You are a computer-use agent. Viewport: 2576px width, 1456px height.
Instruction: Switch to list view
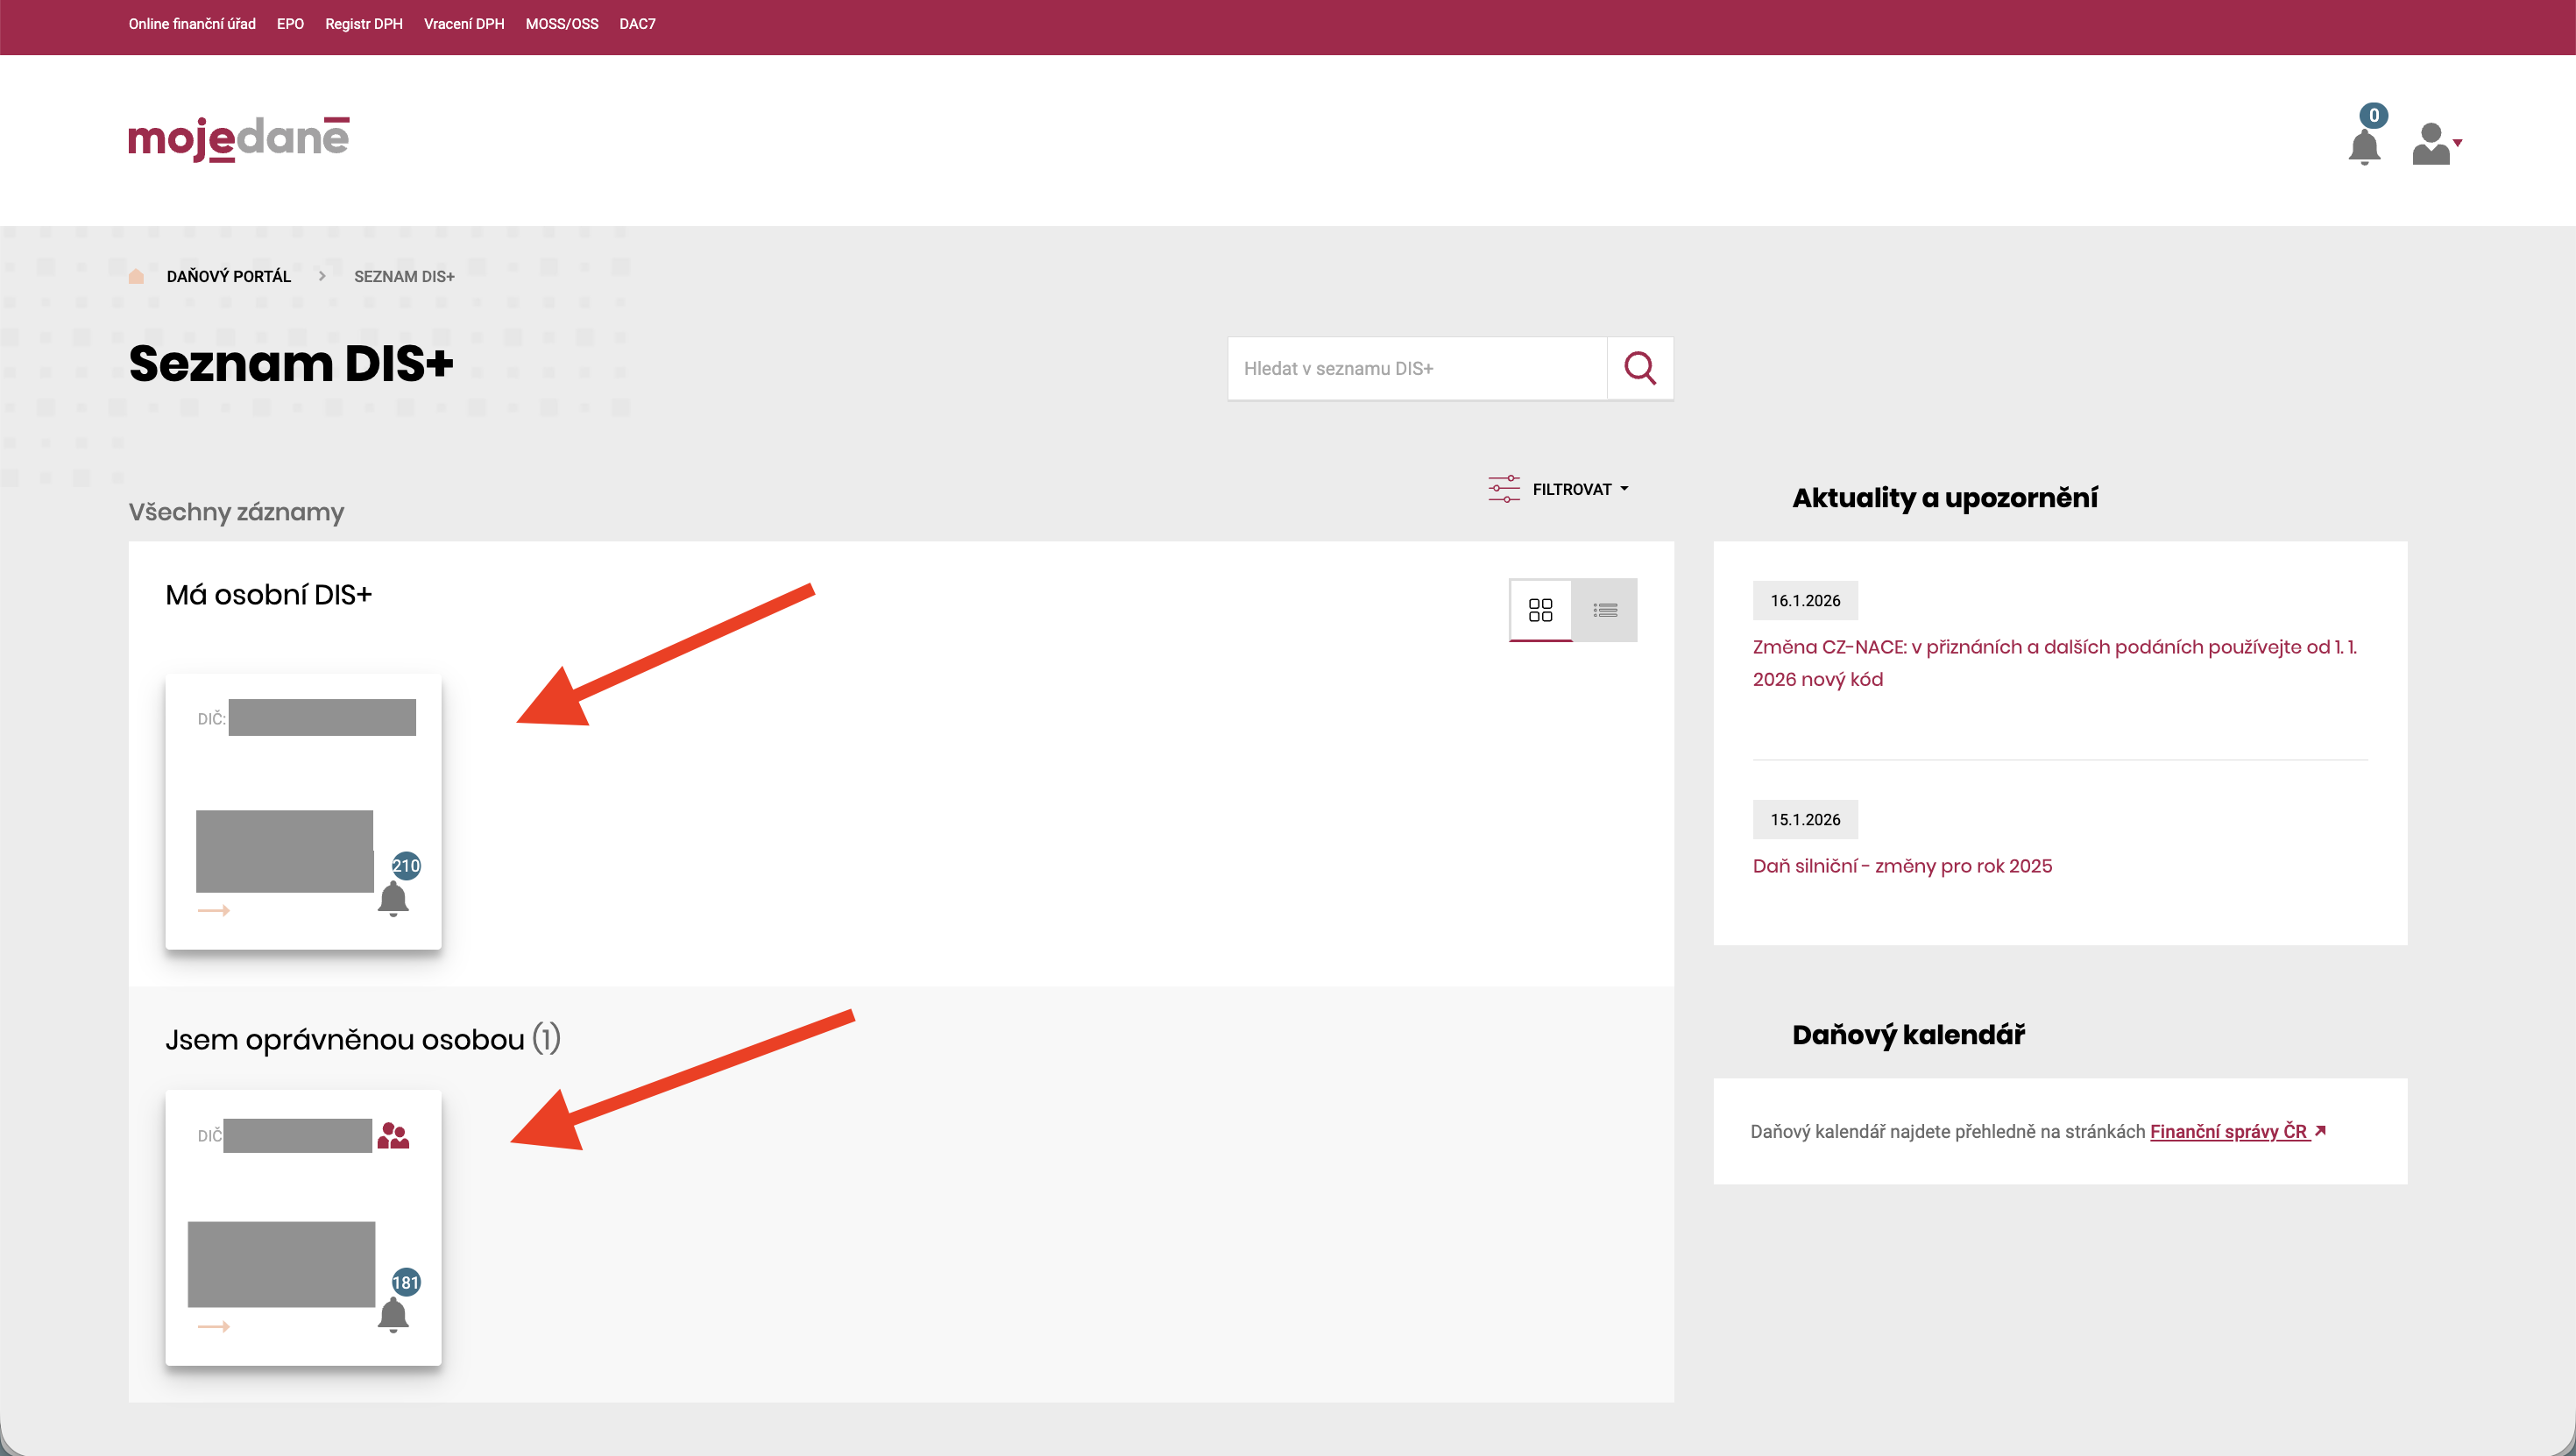tap(1605, 609)
